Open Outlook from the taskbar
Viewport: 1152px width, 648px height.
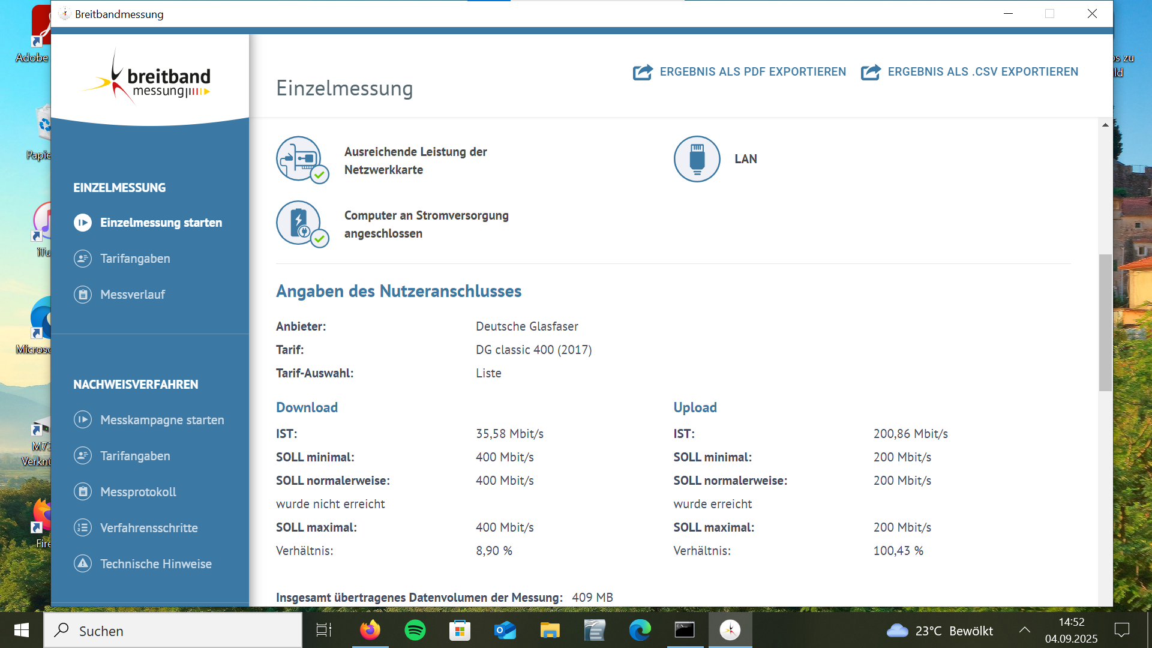[x=505, y=630]
